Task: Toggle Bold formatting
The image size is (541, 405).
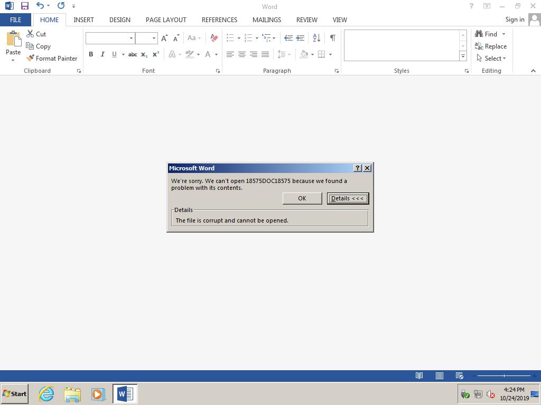Action: tap(91, 54)
